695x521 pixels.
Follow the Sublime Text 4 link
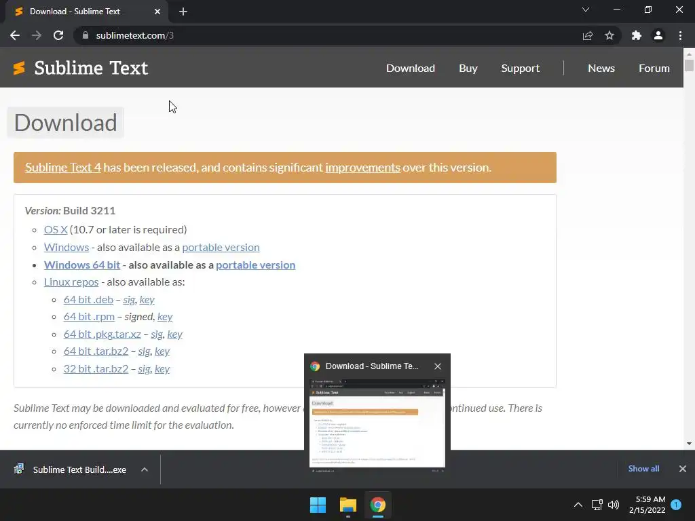63,168
